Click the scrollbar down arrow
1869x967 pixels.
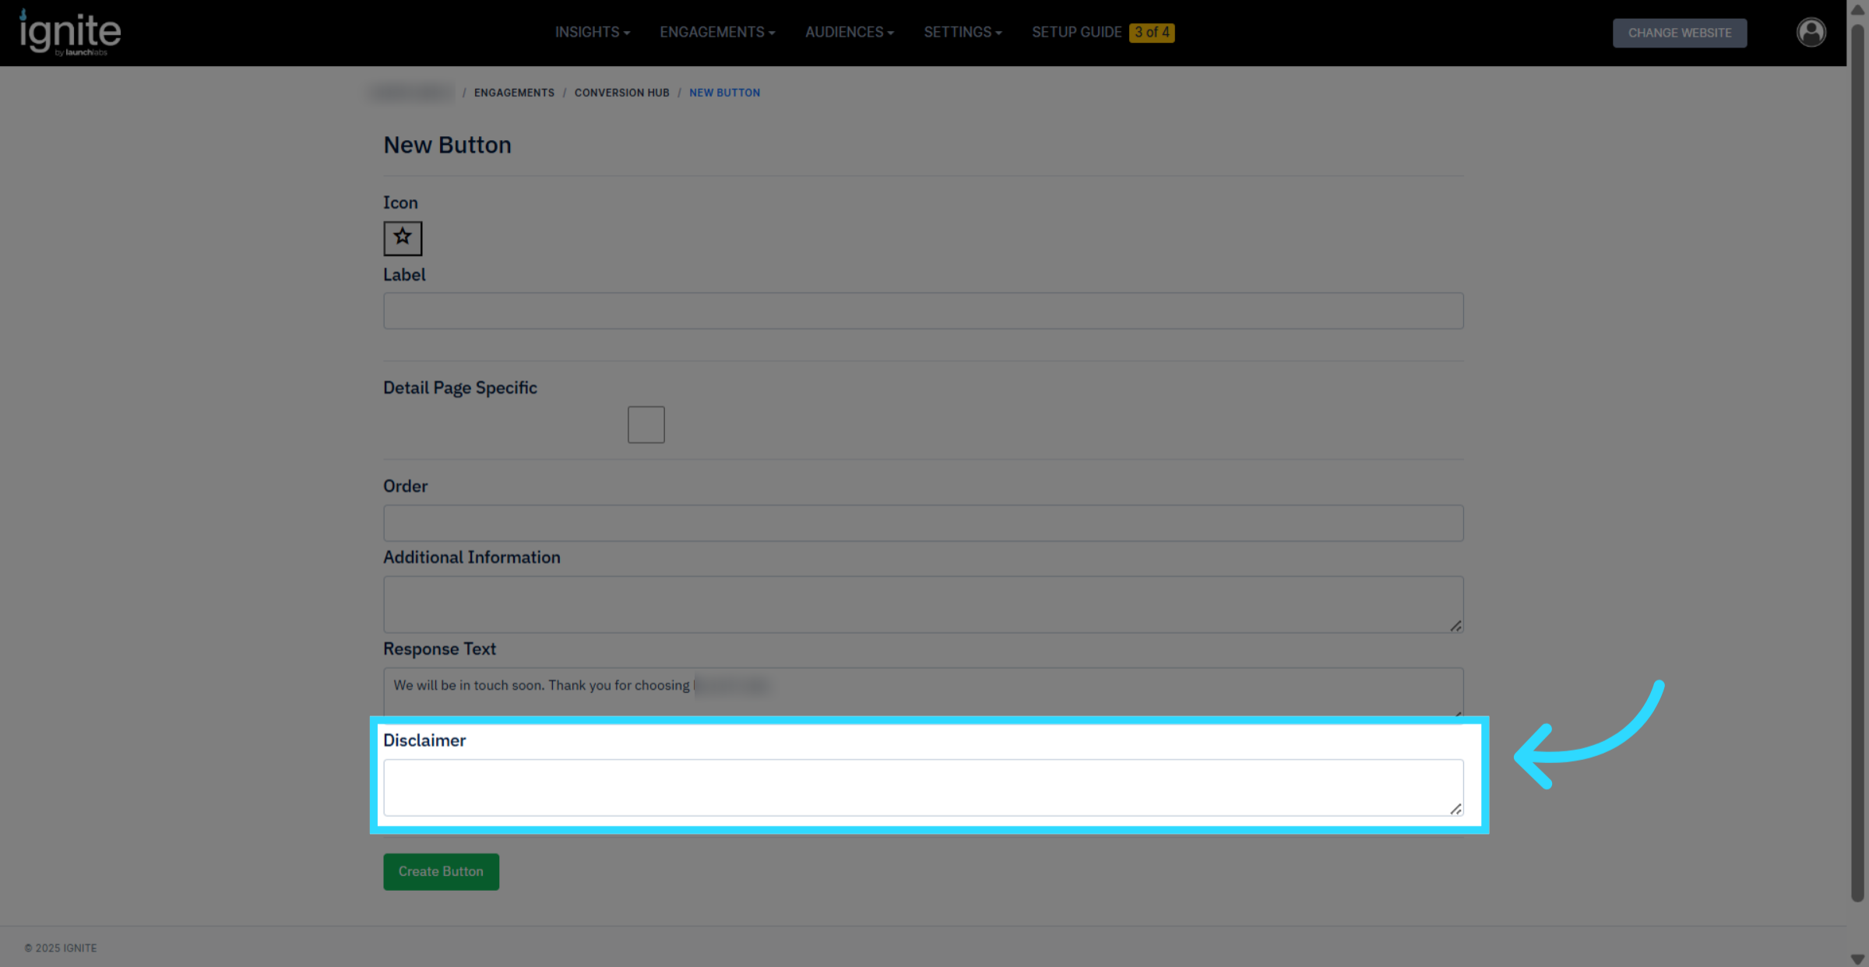pyautogui.click(x=1857, y=958)
